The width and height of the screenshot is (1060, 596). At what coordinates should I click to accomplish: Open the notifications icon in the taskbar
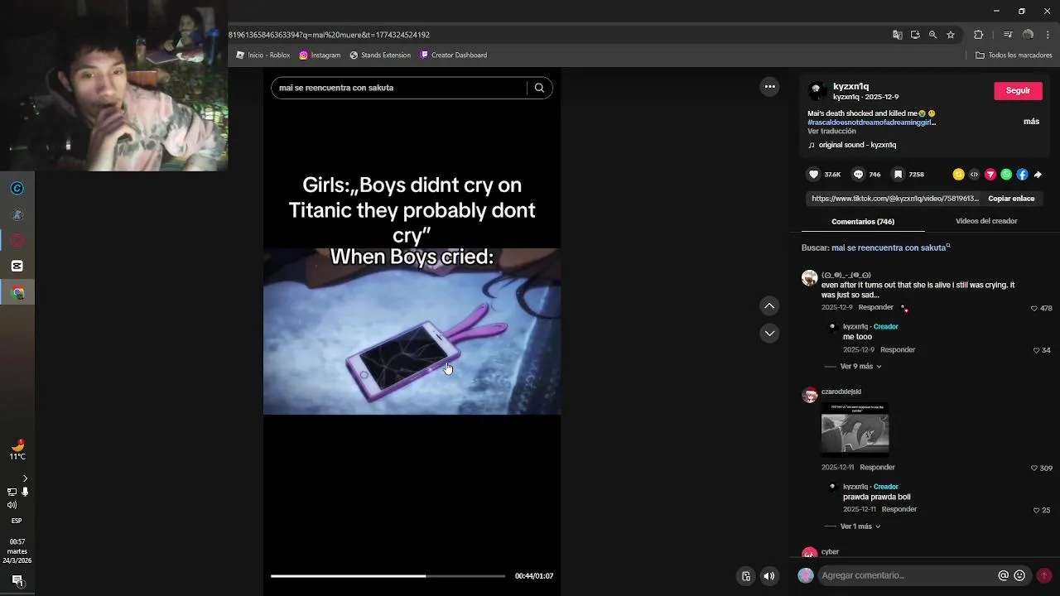click(x=17, y=580)
